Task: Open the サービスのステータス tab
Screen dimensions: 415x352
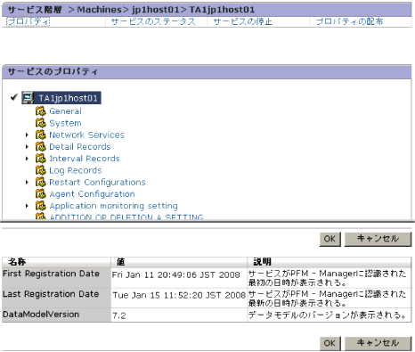Action: coord(153,21)
